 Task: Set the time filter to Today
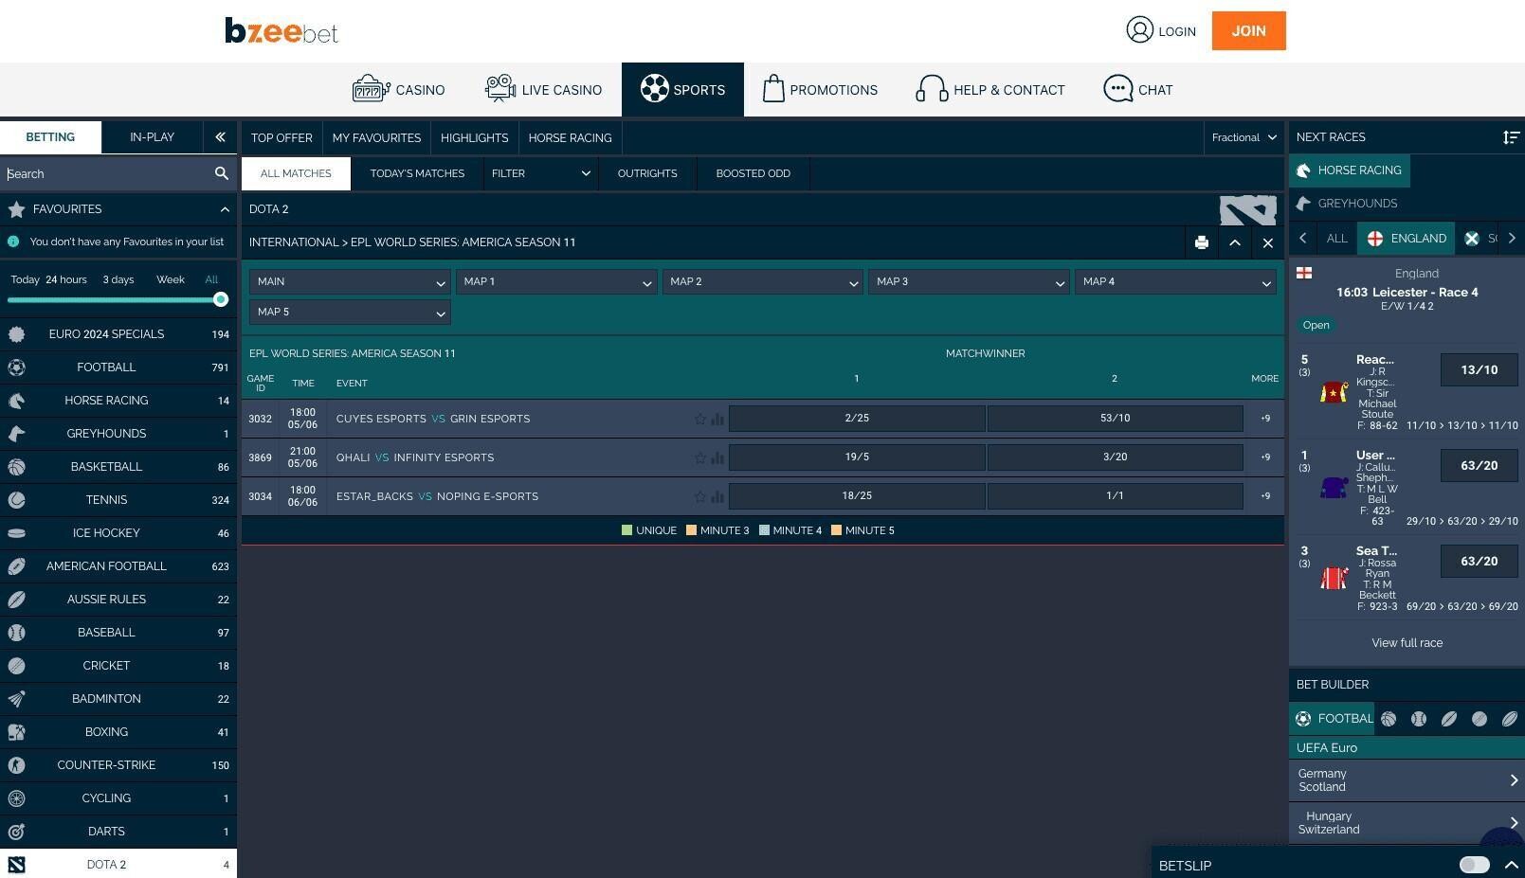(26, 279)
